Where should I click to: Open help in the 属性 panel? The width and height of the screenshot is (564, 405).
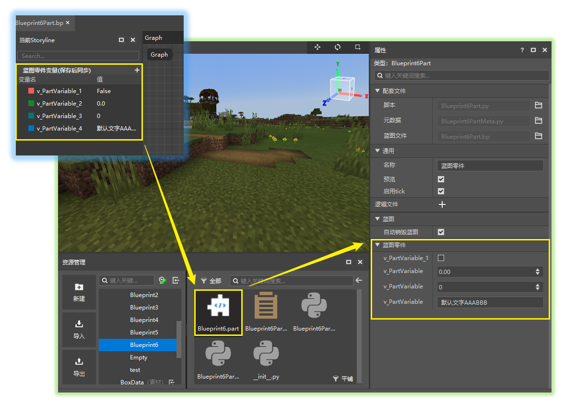point(522,50)
